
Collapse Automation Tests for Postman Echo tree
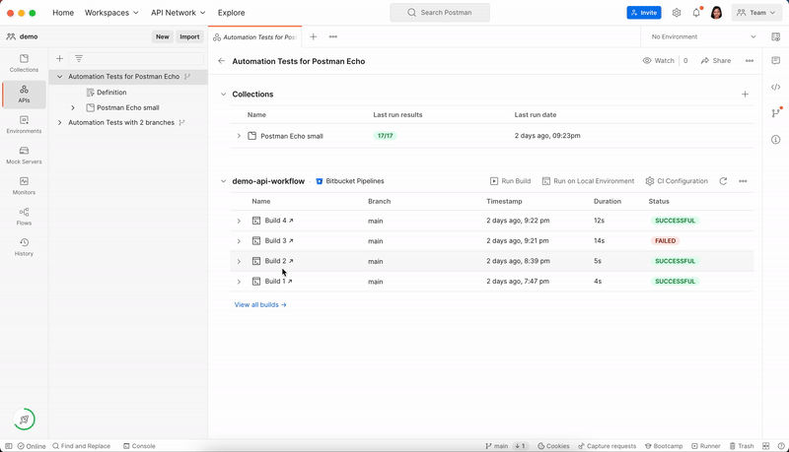click(x=59, y=77)
